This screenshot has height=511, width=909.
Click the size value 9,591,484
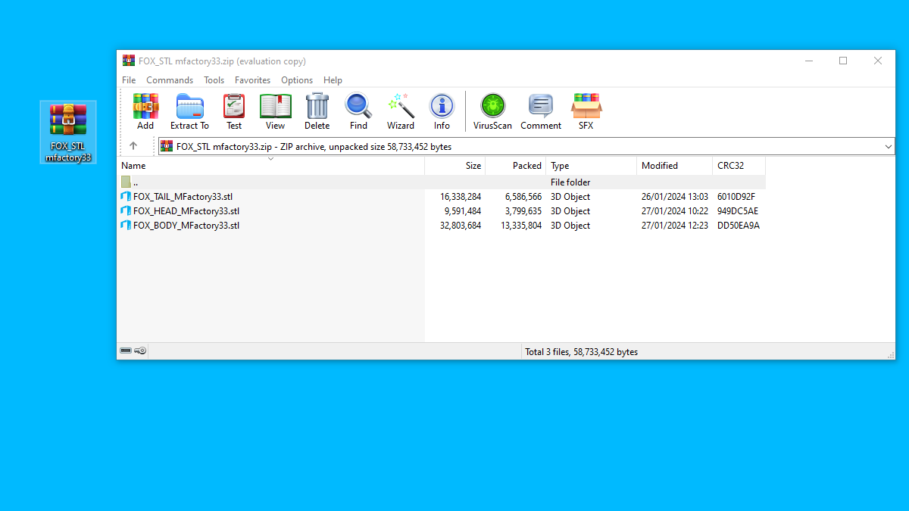463,211
